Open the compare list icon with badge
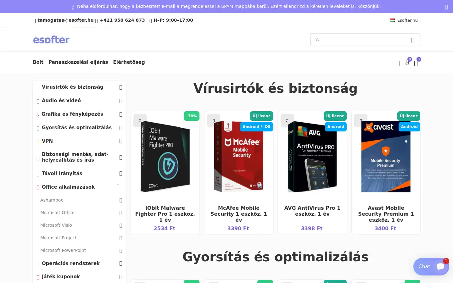Viewport: 453px width, 283px height. pyautogui.click(x=408, y=62)
